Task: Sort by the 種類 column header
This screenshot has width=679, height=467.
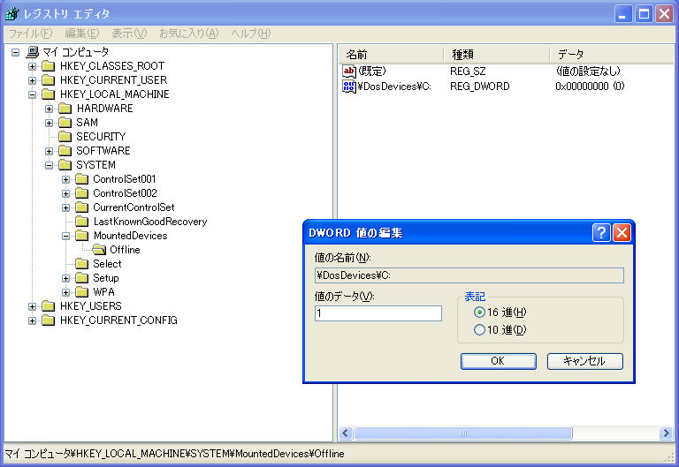Action: [x=497, y=55]
